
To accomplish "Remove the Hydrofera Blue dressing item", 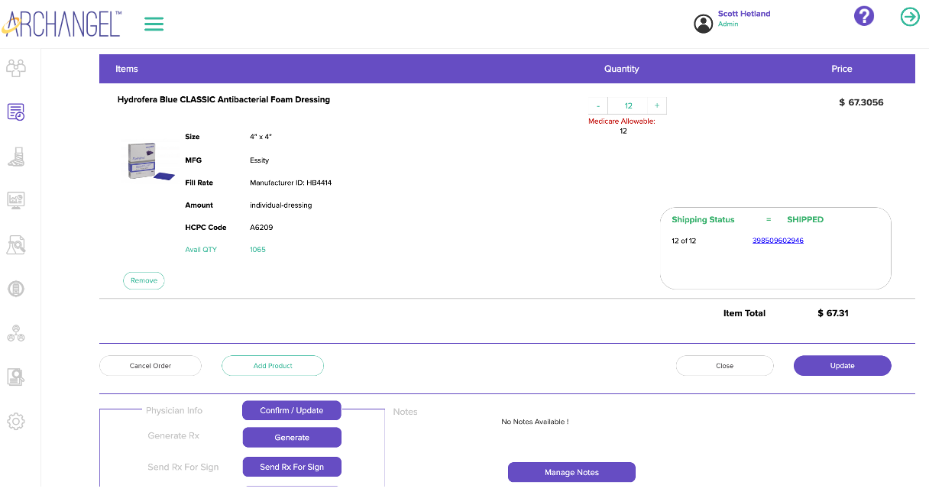I will [x=144, y=280].
